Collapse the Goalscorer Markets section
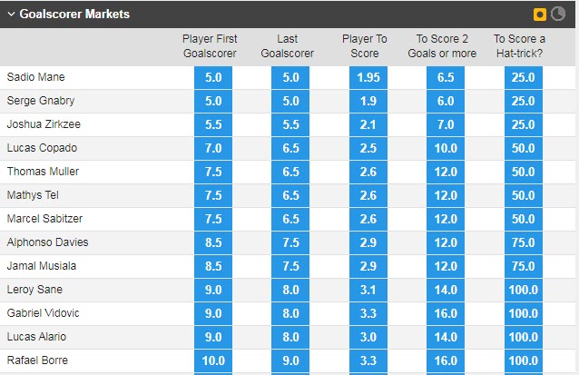Viewport: 579px width, 375px height. coord(11,15)
